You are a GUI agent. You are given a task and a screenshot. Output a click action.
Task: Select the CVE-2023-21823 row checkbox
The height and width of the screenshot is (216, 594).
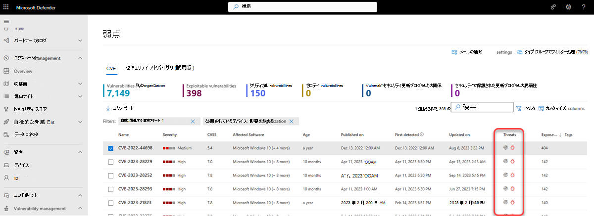(x=110, y=202)
